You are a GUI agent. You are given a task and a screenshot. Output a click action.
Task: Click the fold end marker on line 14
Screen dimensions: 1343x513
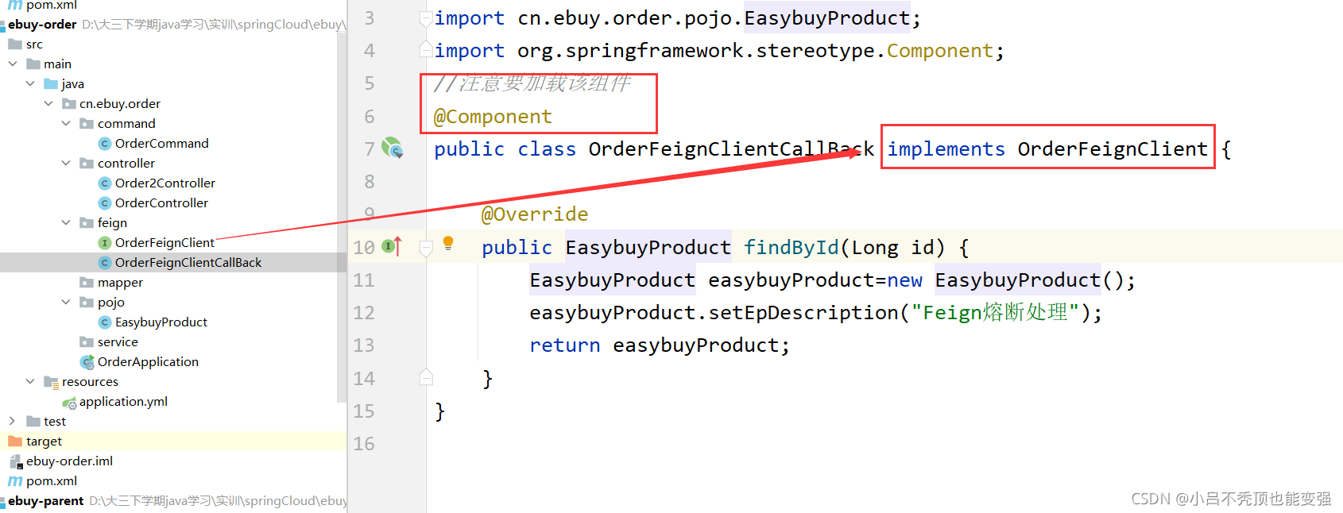click(x=426, y=377)
